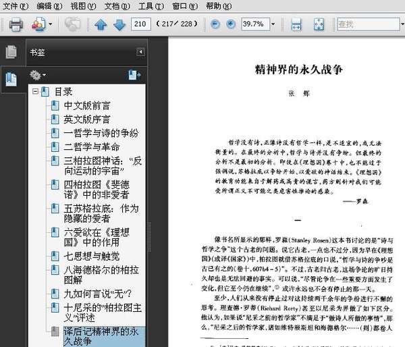Click the fit width scrolling icon

296,24
